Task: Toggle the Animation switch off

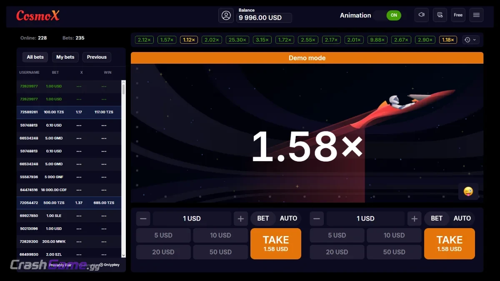Action: point(388,15)
